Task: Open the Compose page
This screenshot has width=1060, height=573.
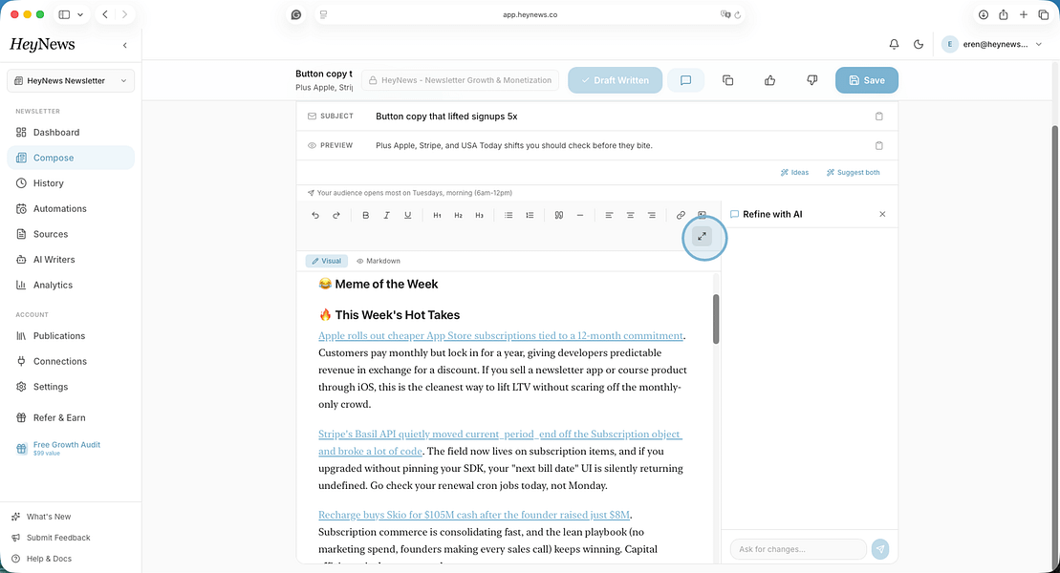Action: [x=71, y=158]
